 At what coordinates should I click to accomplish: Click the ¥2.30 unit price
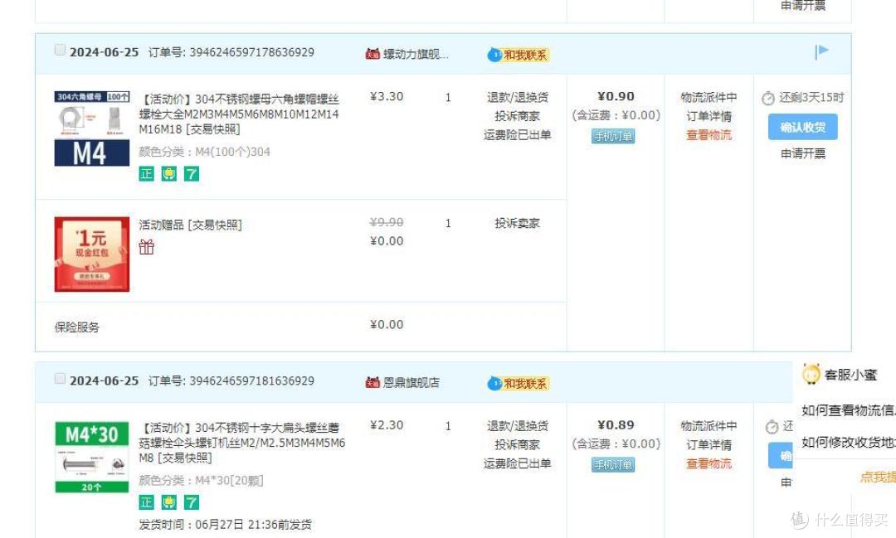pyautogui.click(x=387, y=425)
